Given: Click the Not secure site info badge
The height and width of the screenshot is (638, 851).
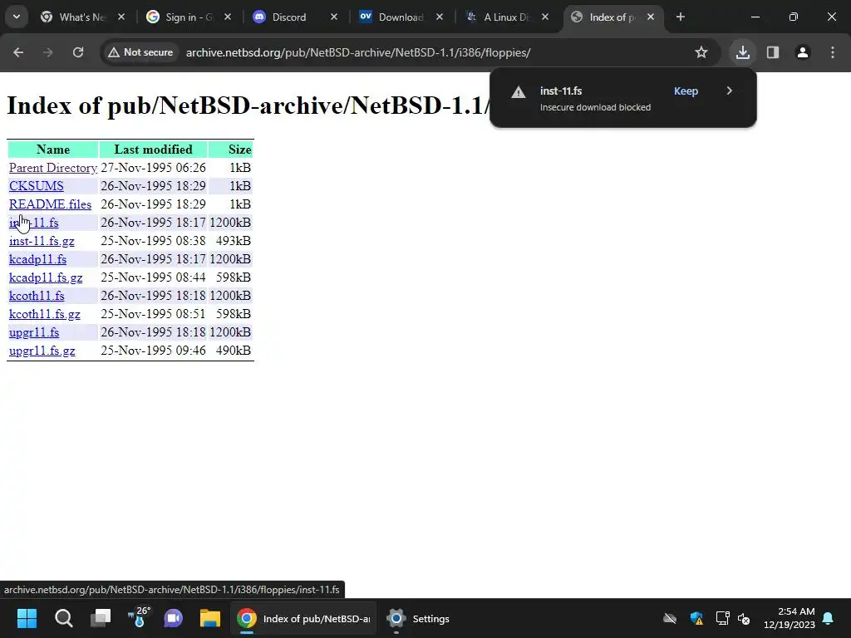Looking at the screenshot, I should [140, 52].
